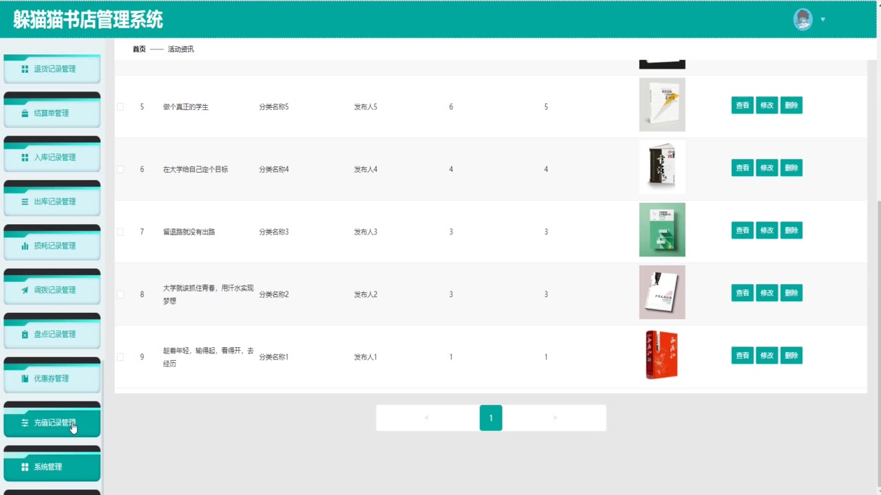Viewport: 881px width, 495px height.
Task: Click the 发布人3 cell
Action: [x=365, y=232]
